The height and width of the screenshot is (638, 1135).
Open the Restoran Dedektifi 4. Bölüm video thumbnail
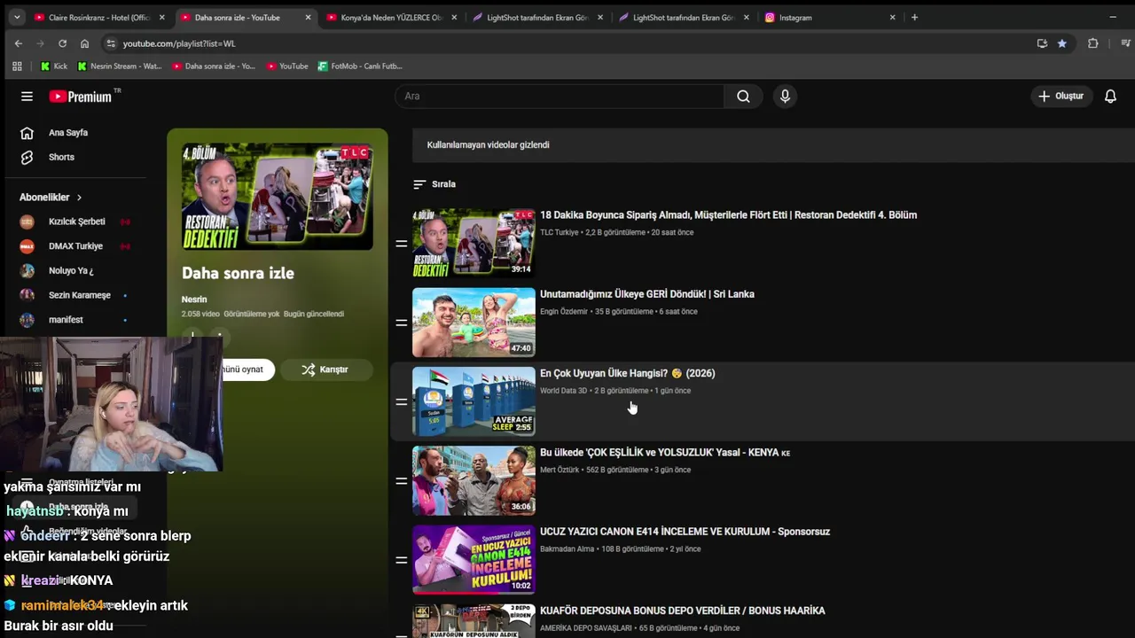point(474,243)
